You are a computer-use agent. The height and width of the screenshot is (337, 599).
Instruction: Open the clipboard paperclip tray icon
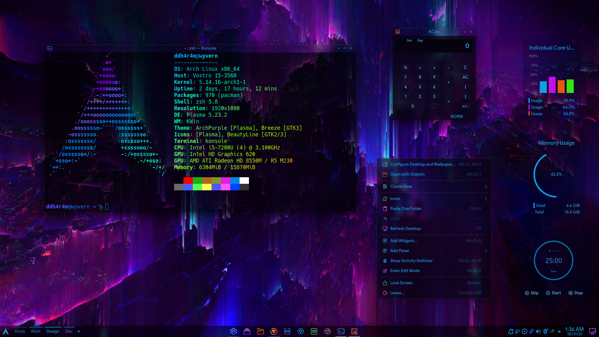(531, 331)
